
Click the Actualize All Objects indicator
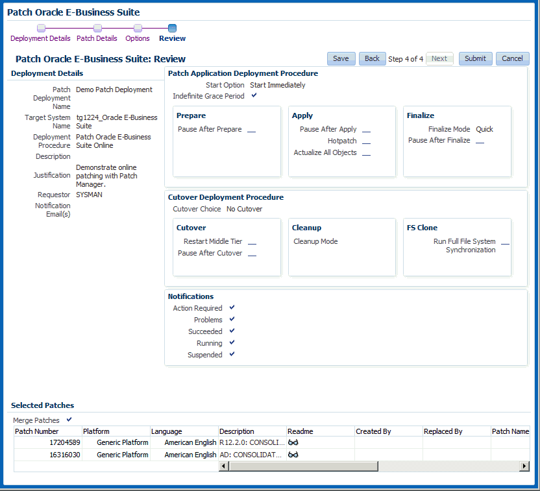tap(367, 155)
